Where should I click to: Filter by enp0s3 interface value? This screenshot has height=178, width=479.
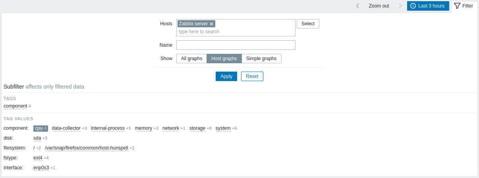pos(41,168)
